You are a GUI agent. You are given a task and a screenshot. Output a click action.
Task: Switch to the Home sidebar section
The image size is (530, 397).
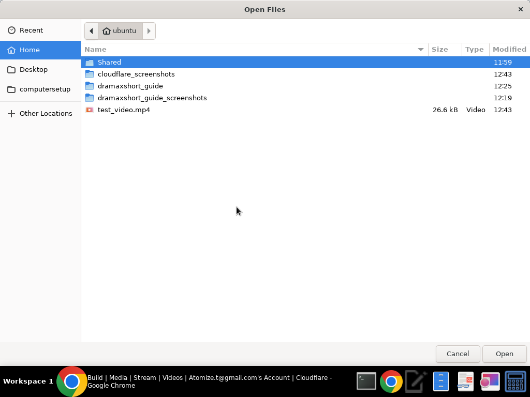[x=30, y=50]
